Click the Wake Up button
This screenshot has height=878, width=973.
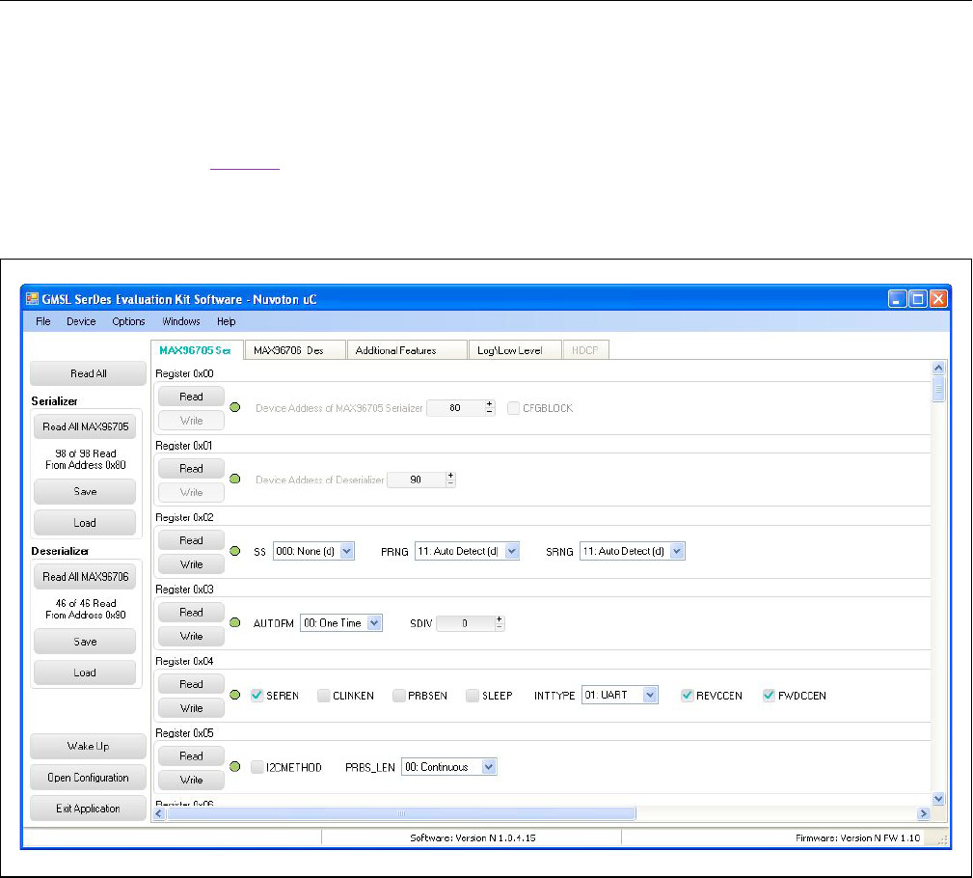(88, 747)
